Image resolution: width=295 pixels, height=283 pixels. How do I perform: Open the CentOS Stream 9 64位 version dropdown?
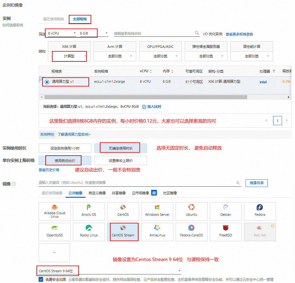(110, 271)
